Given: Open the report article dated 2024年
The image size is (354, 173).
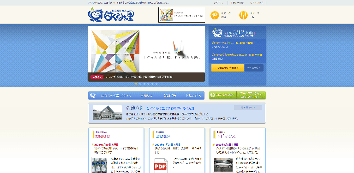Looking at the screenshot, I should pyautogui.click(x=178, y=150).
